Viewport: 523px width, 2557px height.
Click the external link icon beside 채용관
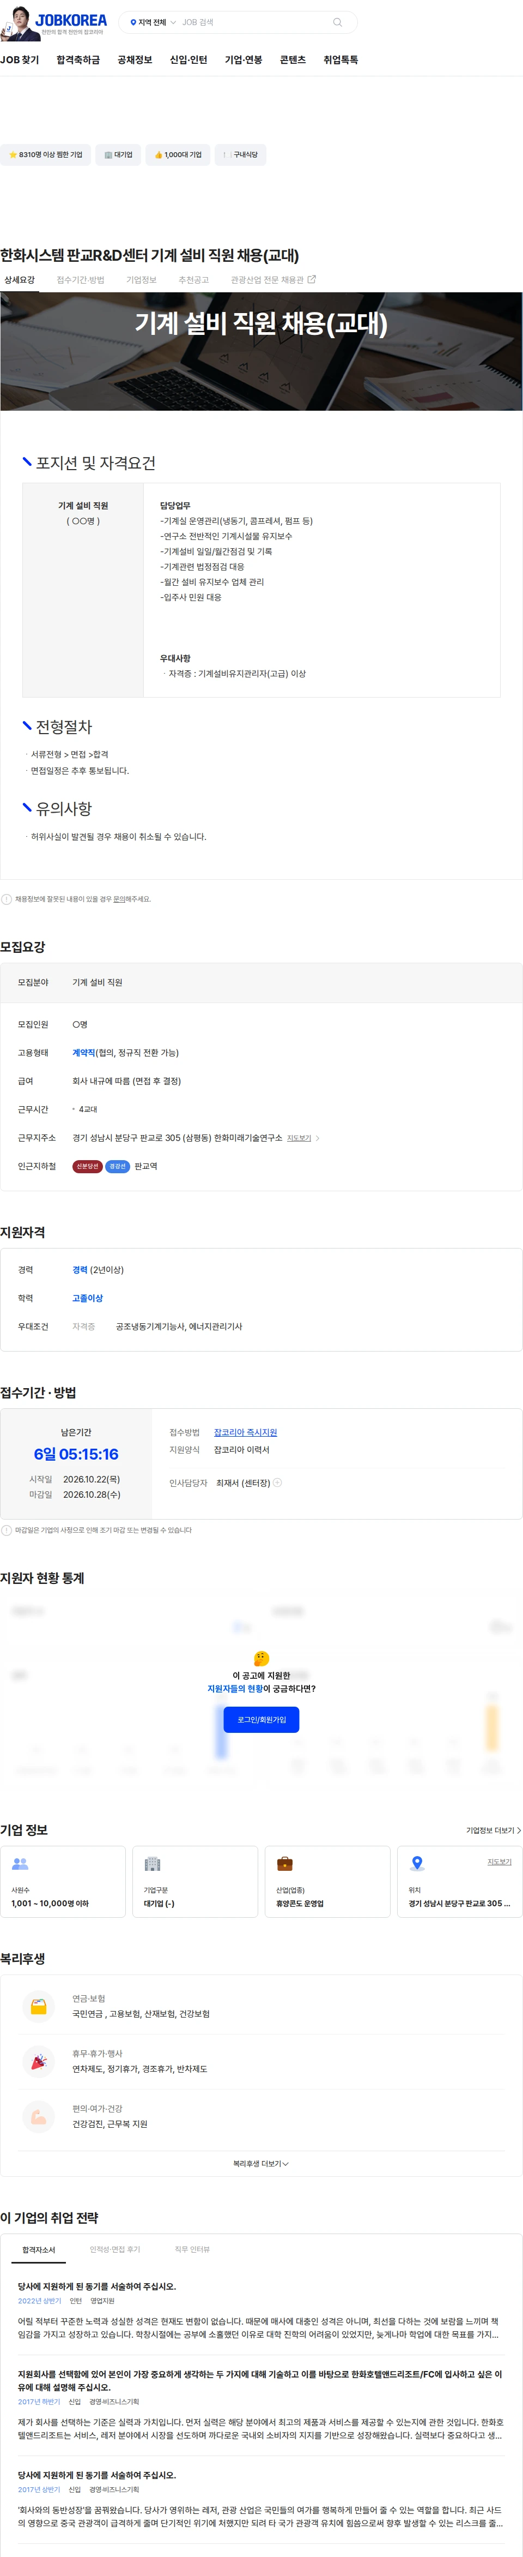coord(312,280)
